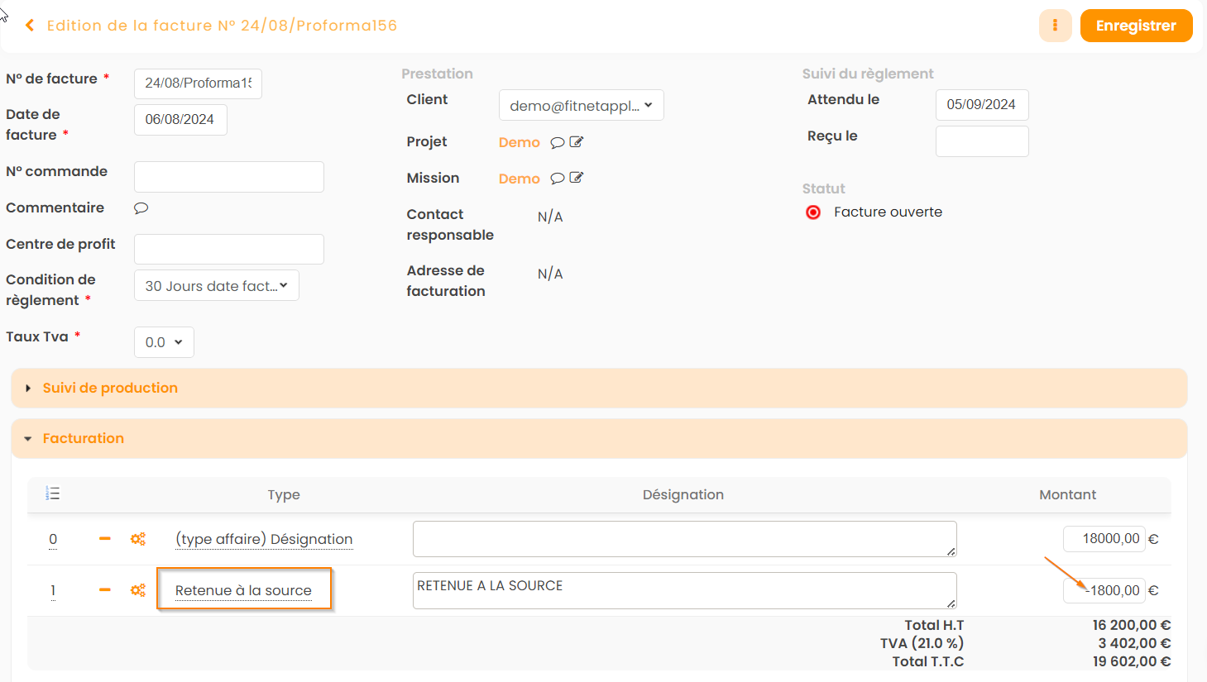Click the back arrow next to invoice title
Screen dimensions: 1207x682
tap(30, 26)
